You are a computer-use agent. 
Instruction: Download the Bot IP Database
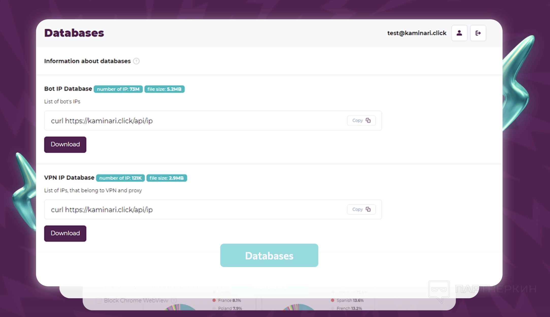(65, 144)
